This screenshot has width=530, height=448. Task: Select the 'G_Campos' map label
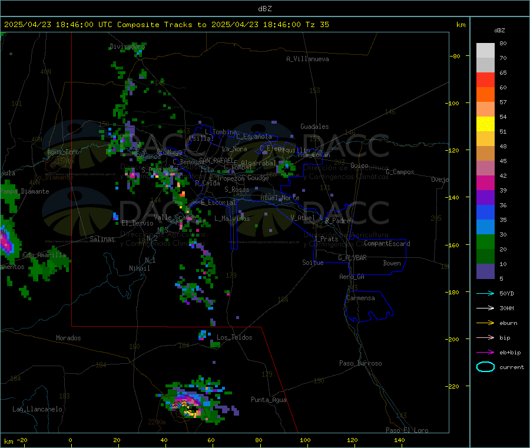coord(400,172)
